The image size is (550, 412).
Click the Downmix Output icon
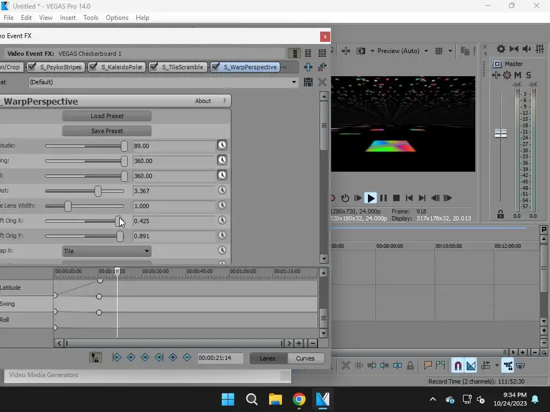pos(514,49)
